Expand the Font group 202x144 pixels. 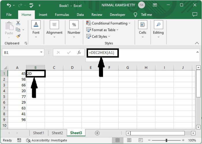[x=36, y=29]
